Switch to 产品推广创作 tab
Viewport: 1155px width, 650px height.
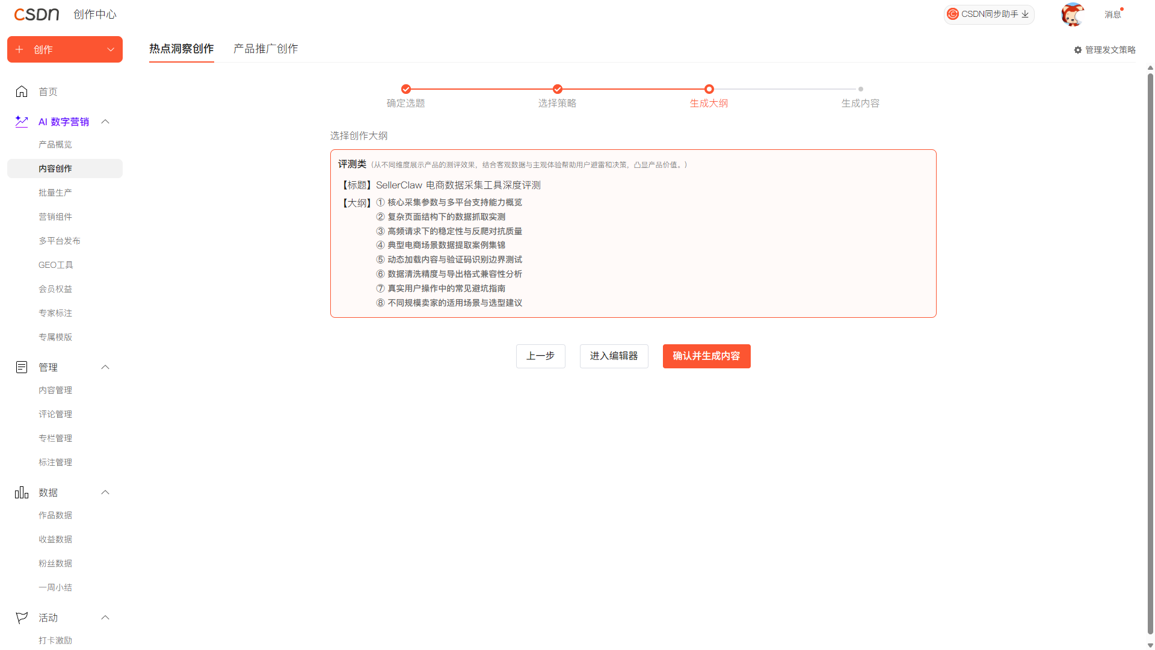point(266,49)
